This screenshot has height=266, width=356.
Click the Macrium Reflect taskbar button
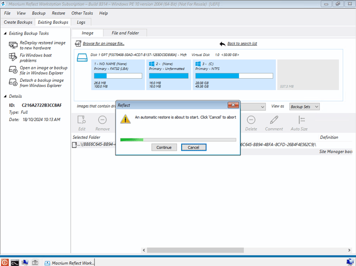click(69, 262)
